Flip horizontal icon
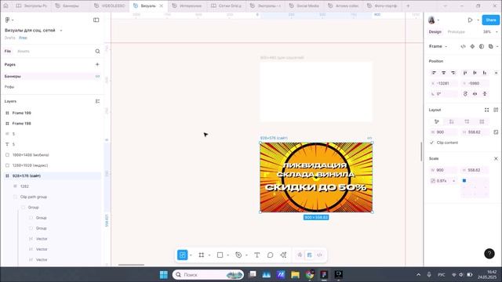This screenshot has width=502, height=282. 475,94
